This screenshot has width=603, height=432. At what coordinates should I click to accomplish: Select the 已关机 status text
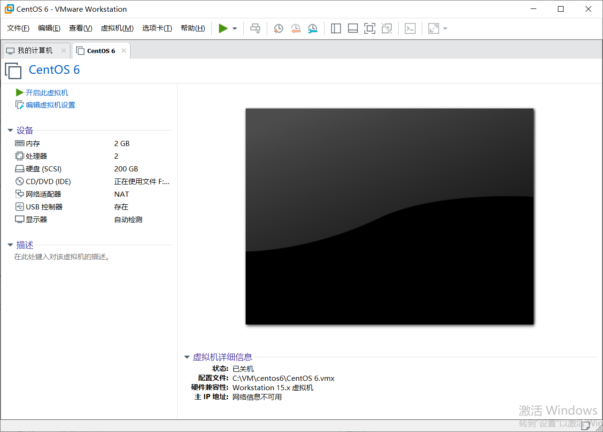(243, 369)
